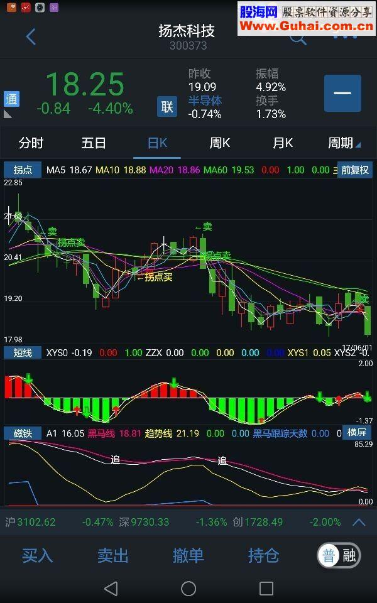The width and height of the screenshot is (377, 603).
Task: Tap the MA5 18.67 value
Action: click(69, 170)
